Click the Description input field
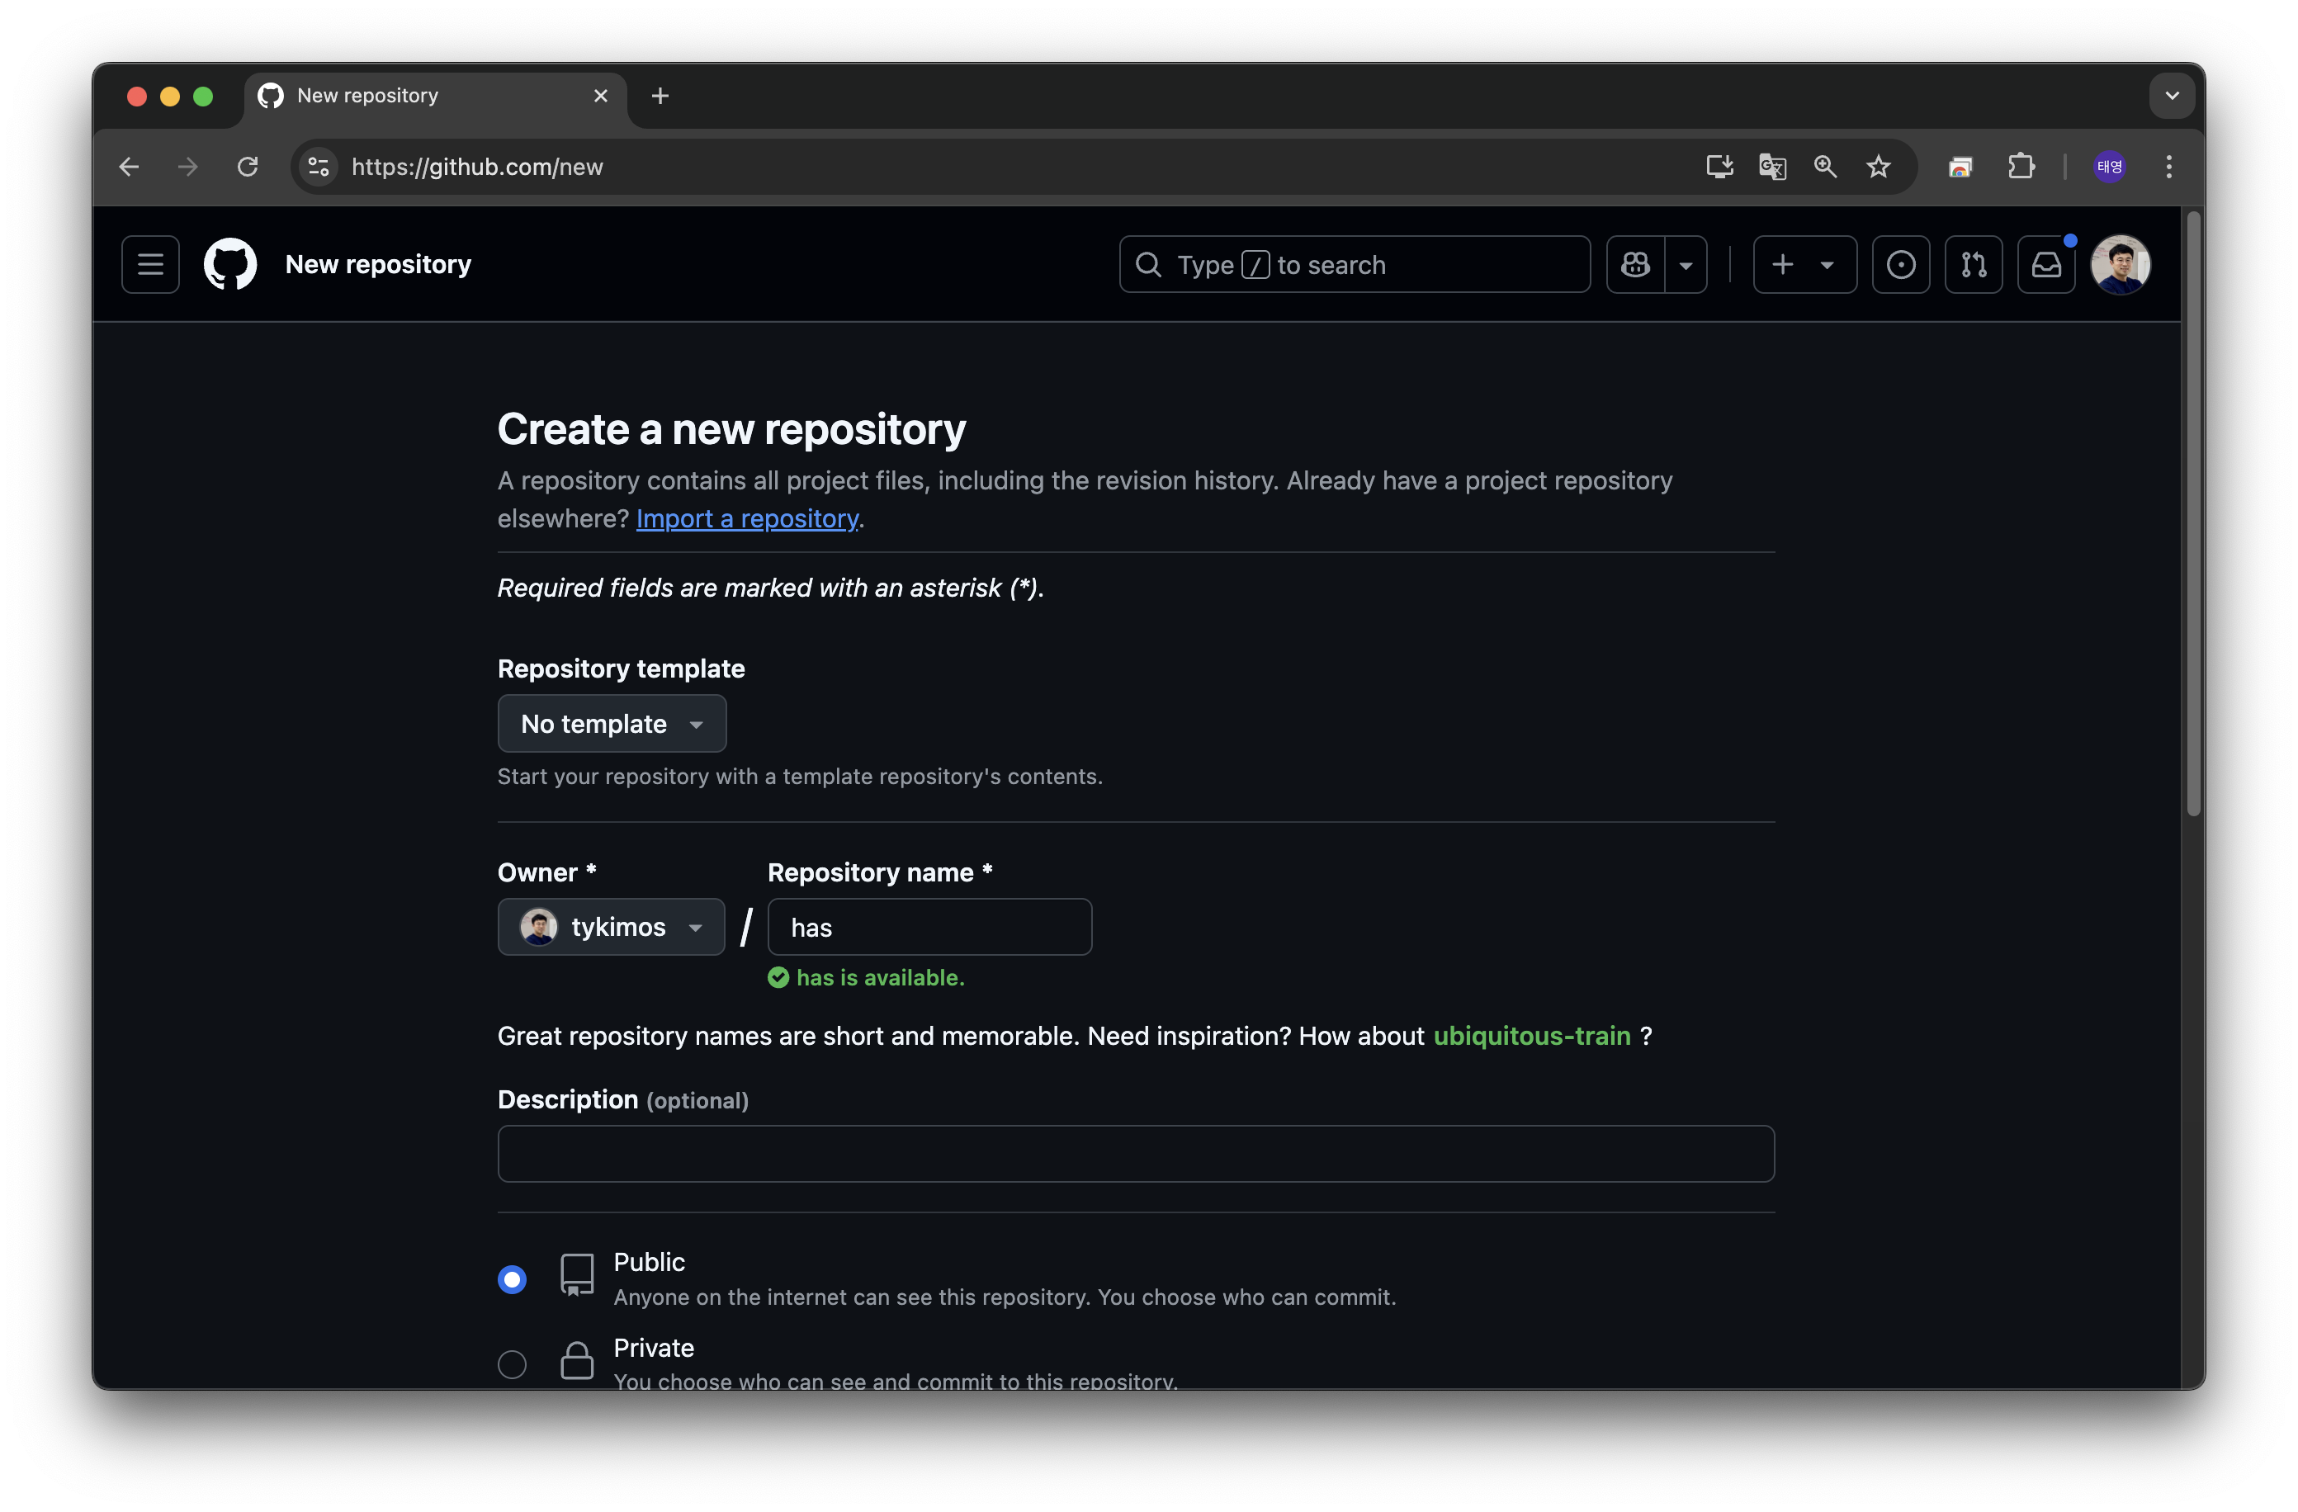The image size is (2298, 1512). tap(1136, 1154)
